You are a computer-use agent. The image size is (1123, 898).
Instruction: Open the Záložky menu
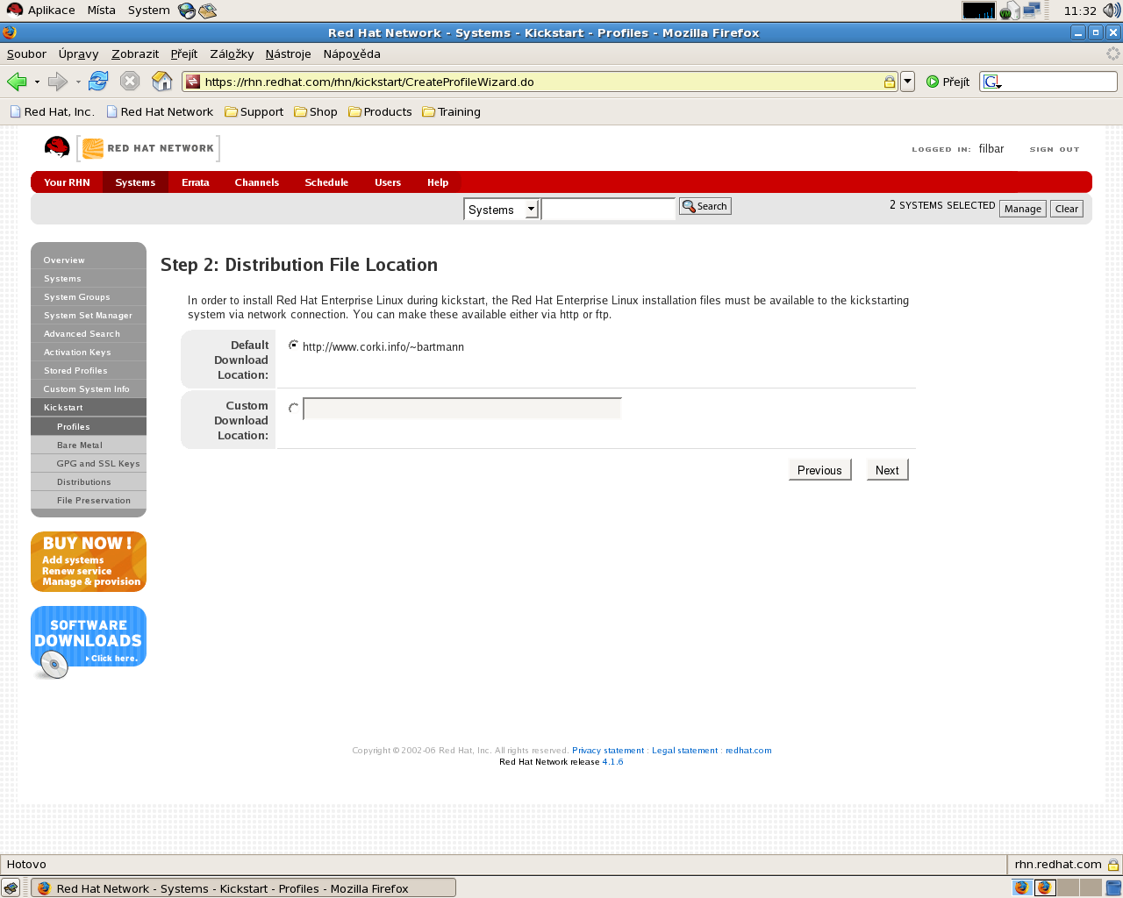click(232, 53)
